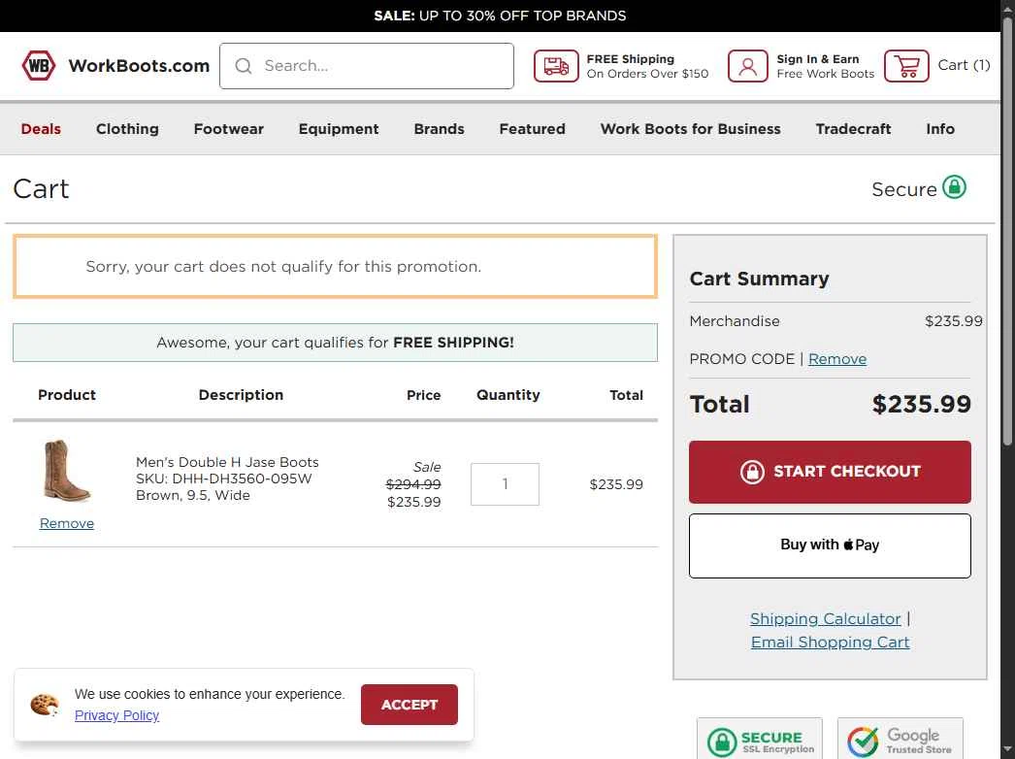Click the sign-in user profile icon
The width and height of the screenshot is (1015, 759).
pyautogui.click(x=747, y=66)
